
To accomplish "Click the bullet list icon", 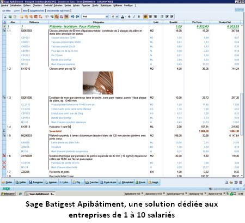I will [162, 17].
